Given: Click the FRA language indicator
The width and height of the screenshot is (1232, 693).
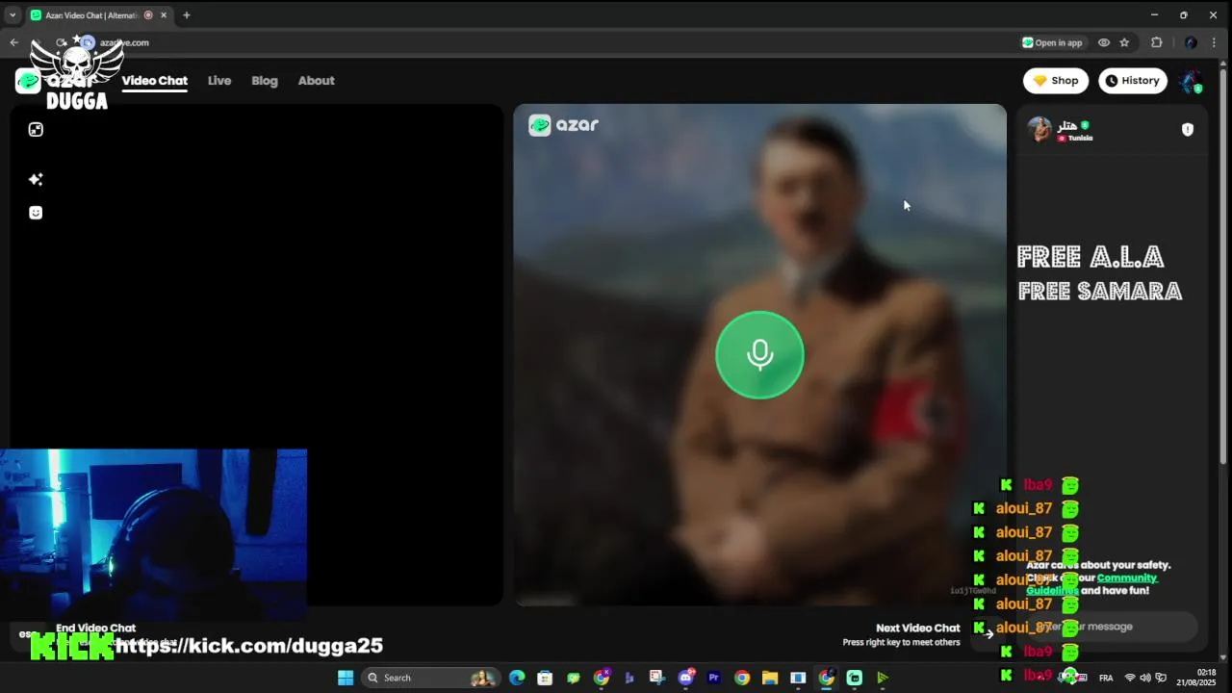Looking at the screenshot, I should (x=1106, y=678).
